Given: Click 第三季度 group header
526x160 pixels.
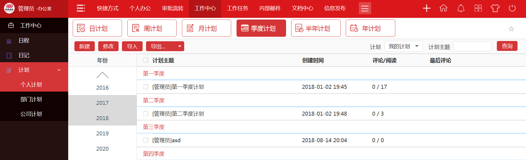Looking at the screenshot, I should pos(154,127).
